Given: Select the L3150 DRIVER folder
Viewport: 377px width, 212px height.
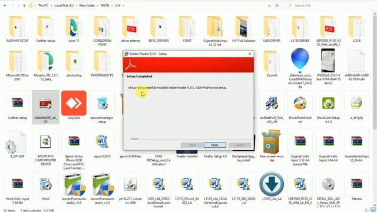Looking at the screenshot, I should coord(300,29).
